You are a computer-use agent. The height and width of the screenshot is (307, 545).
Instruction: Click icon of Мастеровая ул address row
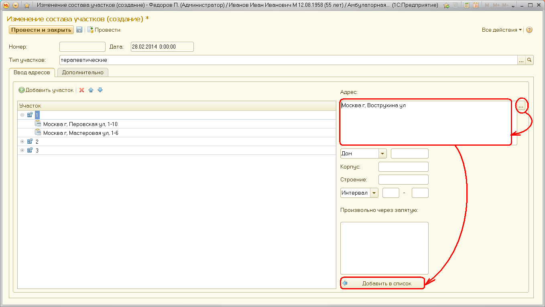38,132
